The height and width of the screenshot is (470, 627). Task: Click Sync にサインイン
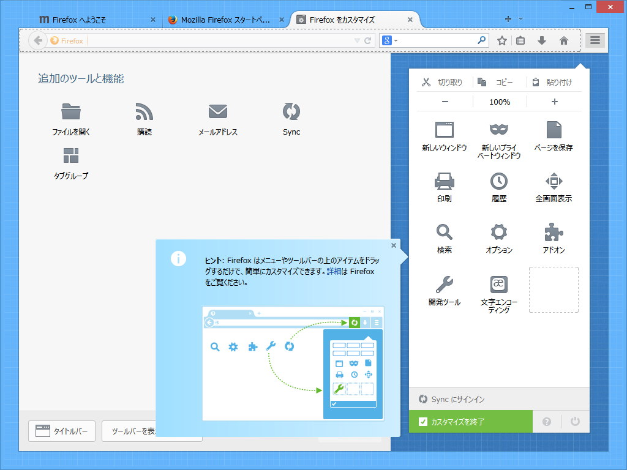[x=498, y=399]
